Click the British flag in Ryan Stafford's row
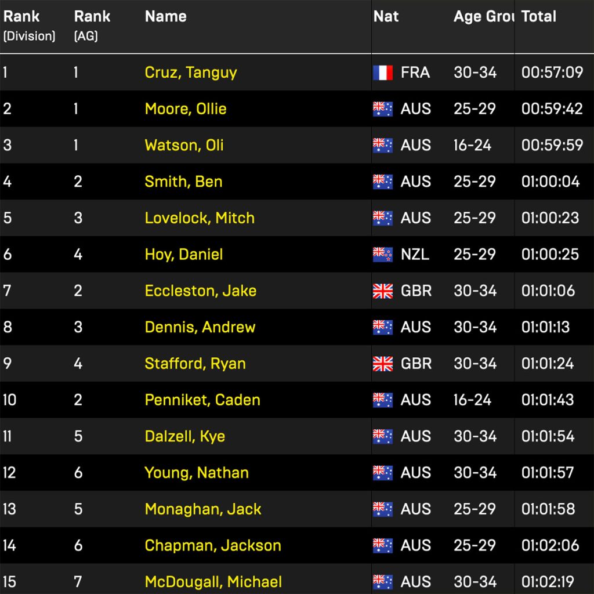Image resolution: width=594 pixels, height=594 pixels. point(383,364)
